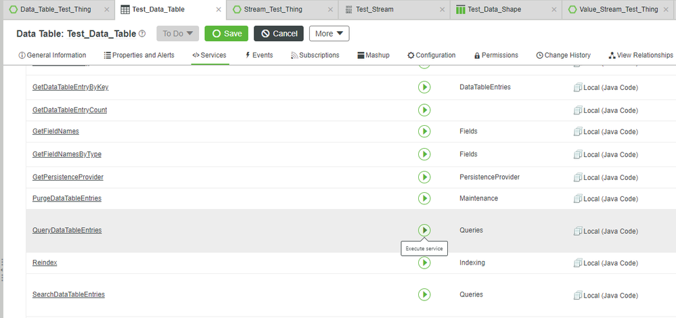Close the Test_Data_Shape tab
Image resolution: width=676 pixels, height=318 pixels.
click(554, 9)
